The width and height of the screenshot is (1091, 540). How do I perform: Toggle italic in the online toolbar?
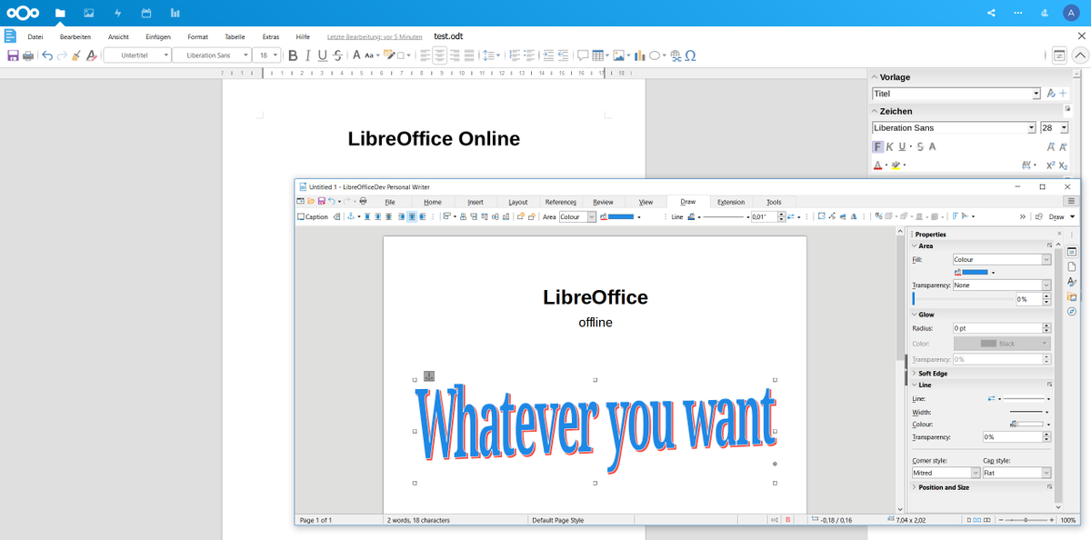tap(308, 55)
